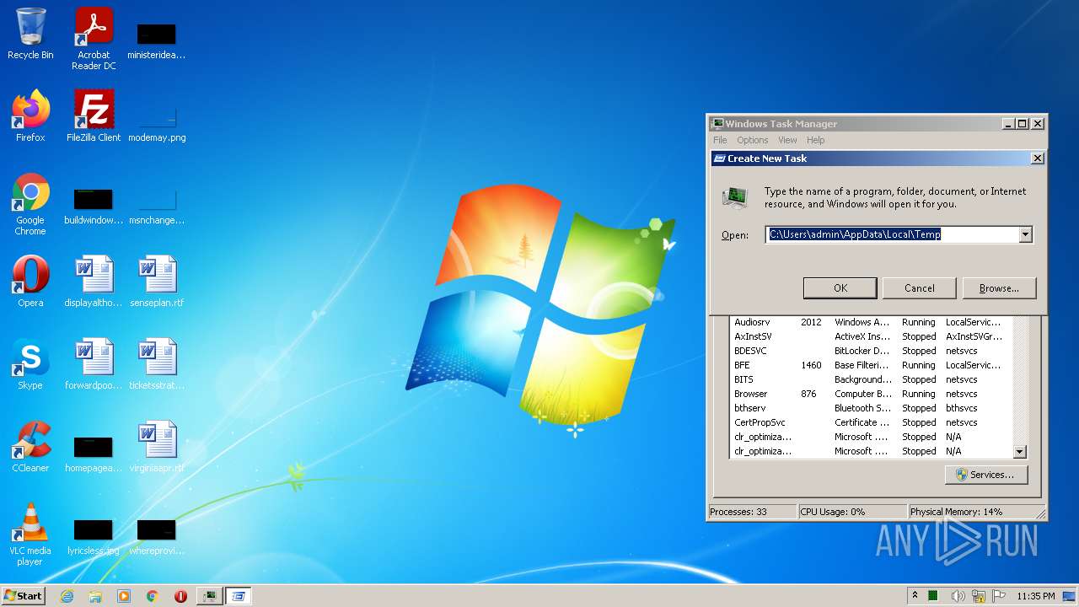
Task: Select the senseplan.rtf document icon
Action: pyautogui.click(x=157, y=282)
